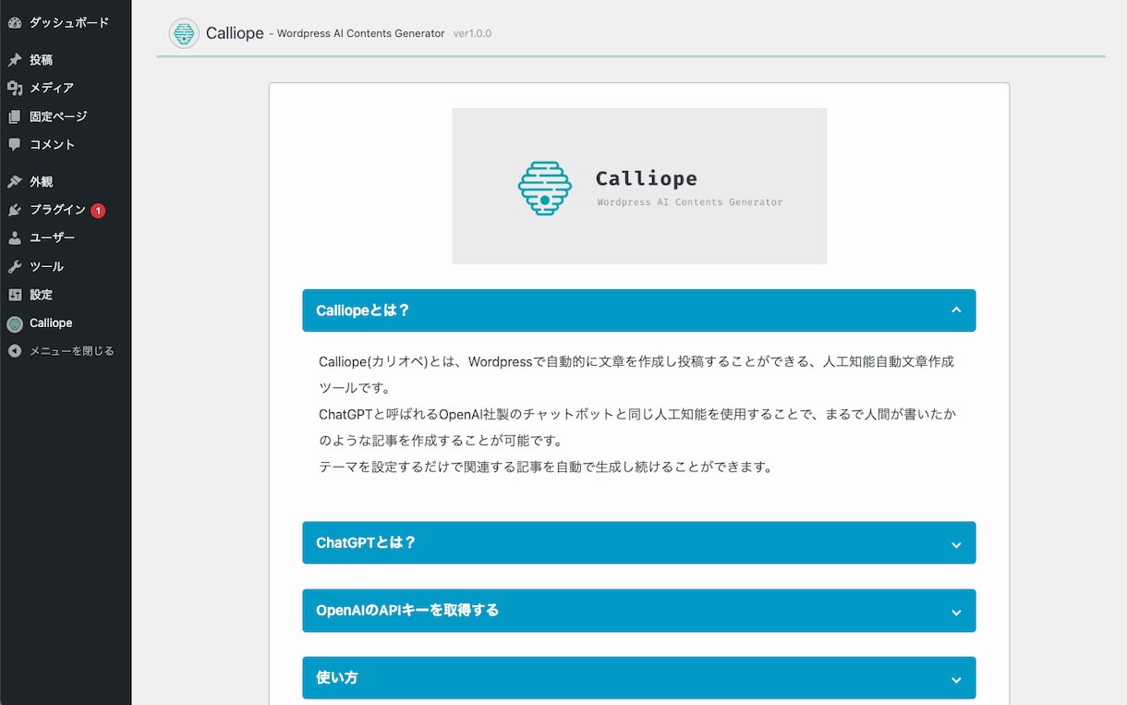
Task: Click the speech bubble icon beside コメント
Action: point(15,144)
